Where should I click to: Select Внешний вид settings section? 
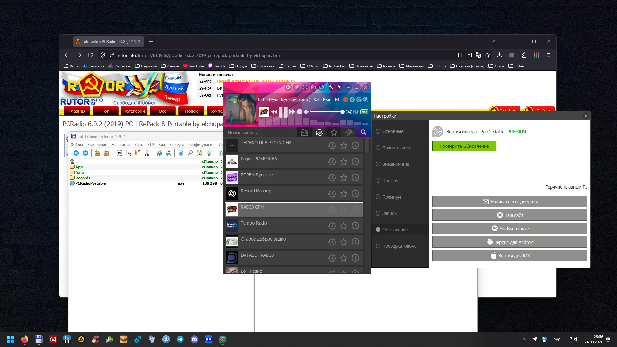[x=396, y=164]
